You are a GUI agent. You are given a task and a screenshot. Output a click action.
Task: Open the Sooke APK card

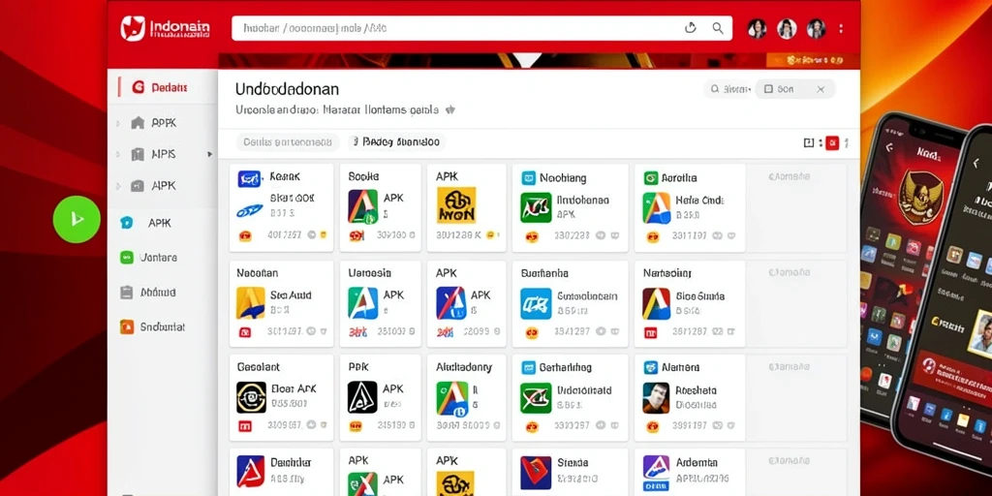pyautogui.click(x=380, y=207)
